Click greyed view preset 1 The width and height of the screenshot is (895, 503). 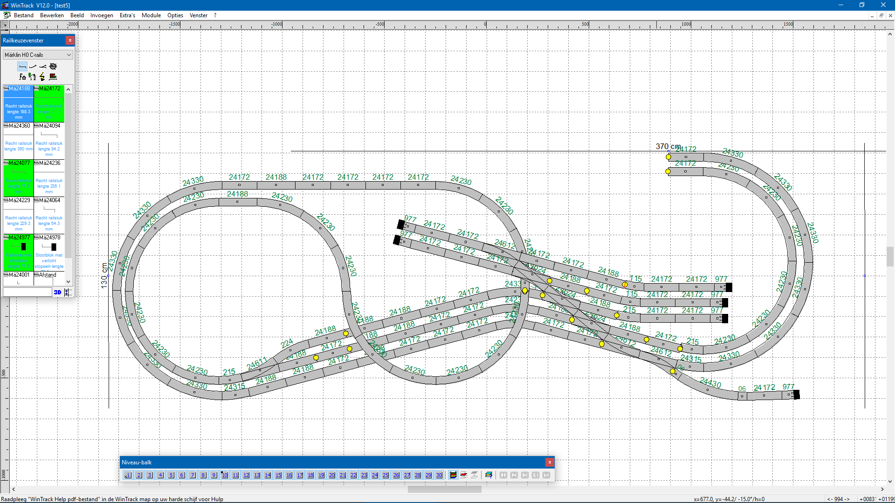tap(503, 475)
